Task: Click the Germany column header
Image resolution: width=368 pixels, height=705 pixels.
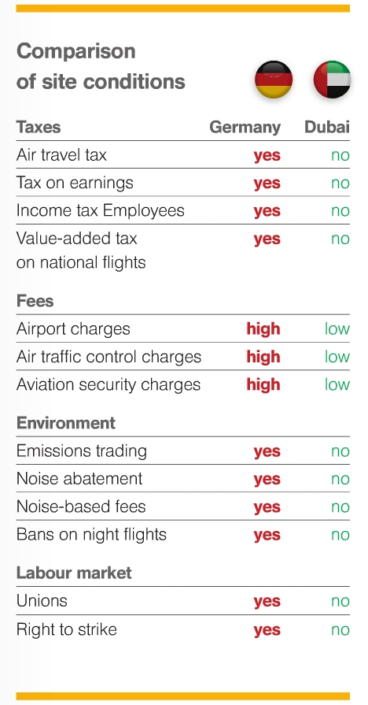Action: click(245, 128)
